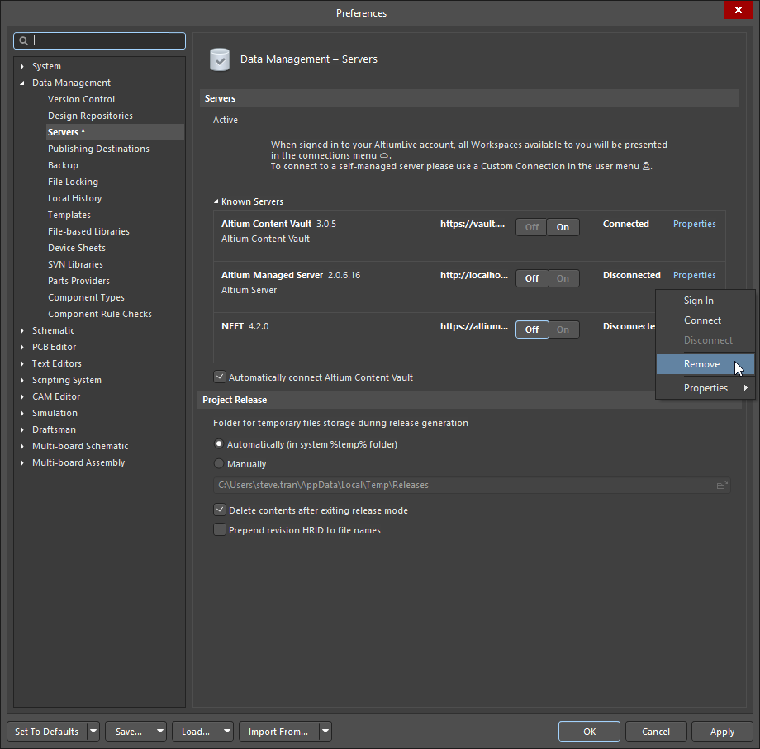Click the browse folder icon in path field

[722, 485]
